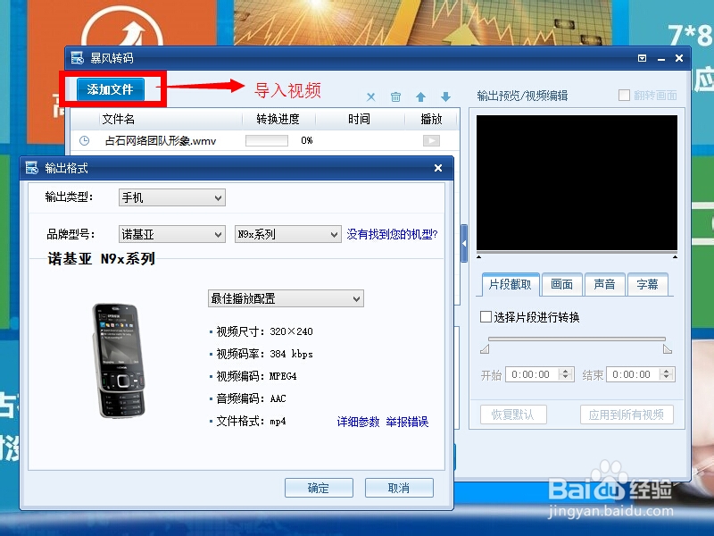This screenshot has width=714, height=536.
Task: Increase 开始 time with up stepper
Action: pos(566,371)
